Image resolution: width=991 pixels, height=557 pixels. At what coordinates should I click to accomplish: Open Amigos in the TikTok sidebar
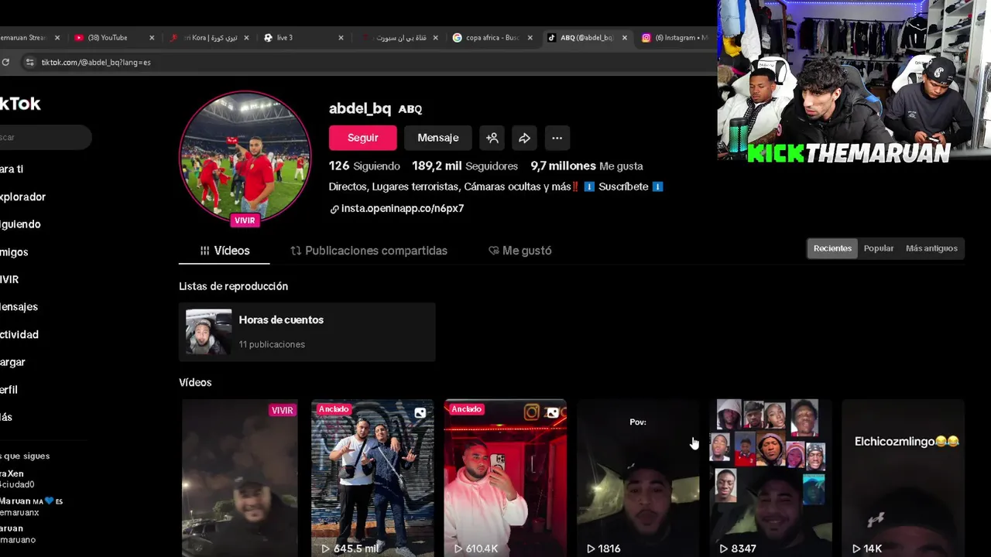click(x=14, y=252)
